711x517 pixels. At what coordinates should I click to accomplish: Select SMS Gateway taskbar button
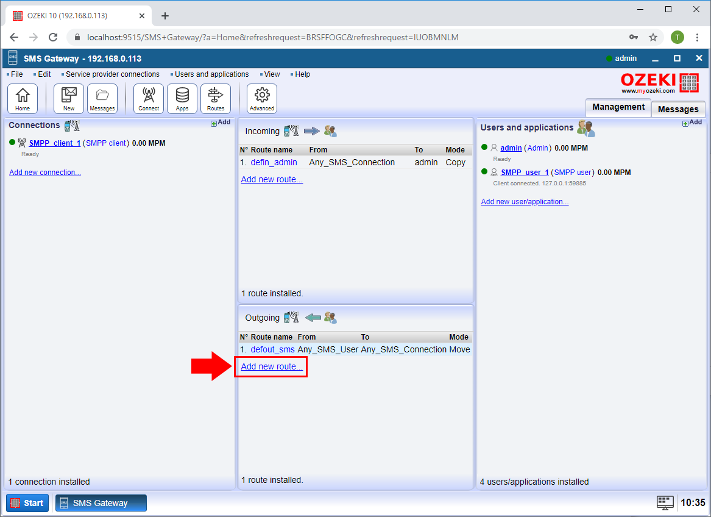101,503
